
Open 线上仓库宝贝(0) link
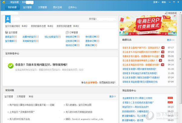(53, 37)
